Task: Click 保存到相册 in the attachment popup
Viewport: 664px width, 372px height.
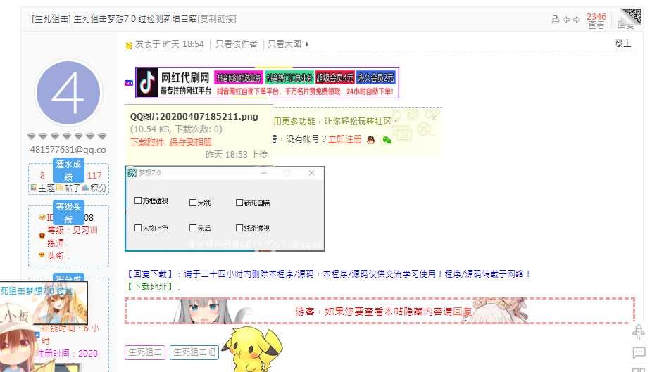Action: coord(191,141)
